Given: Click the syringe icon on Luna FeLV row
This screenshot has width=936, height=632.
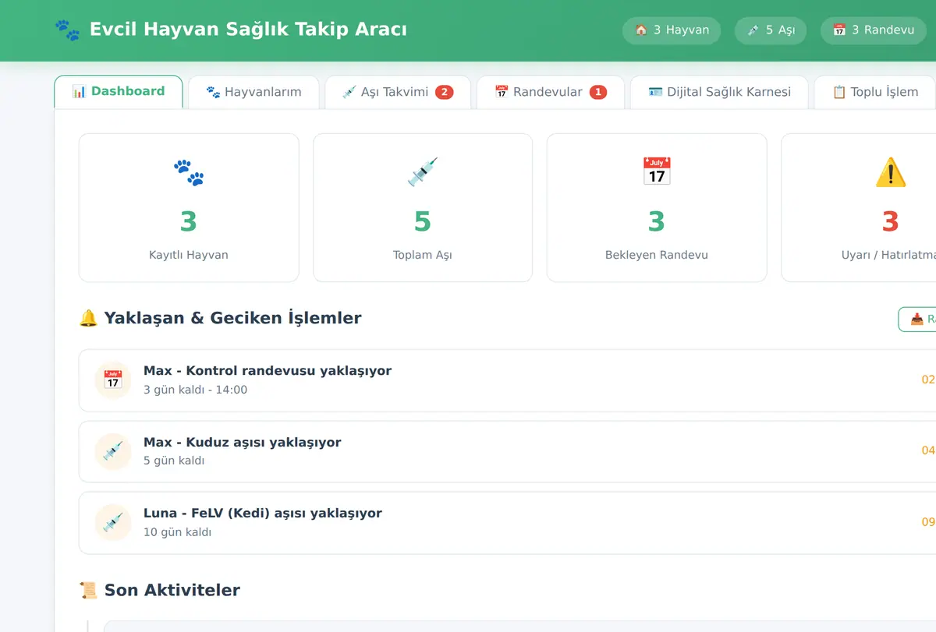Looking at the screenshot, I should pos(113,522).
